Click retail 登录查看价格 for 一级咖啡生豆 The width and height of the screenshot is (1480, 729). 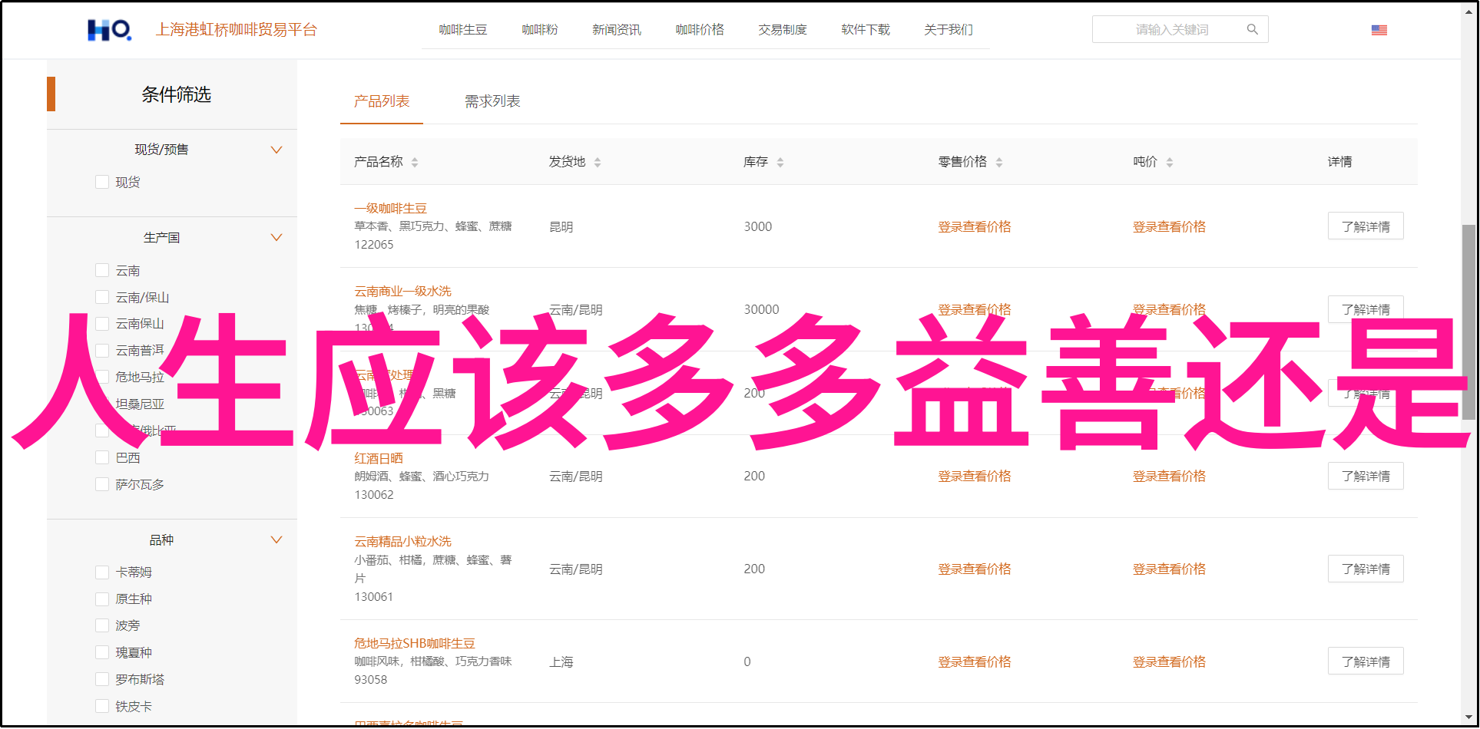coord(975,226)
